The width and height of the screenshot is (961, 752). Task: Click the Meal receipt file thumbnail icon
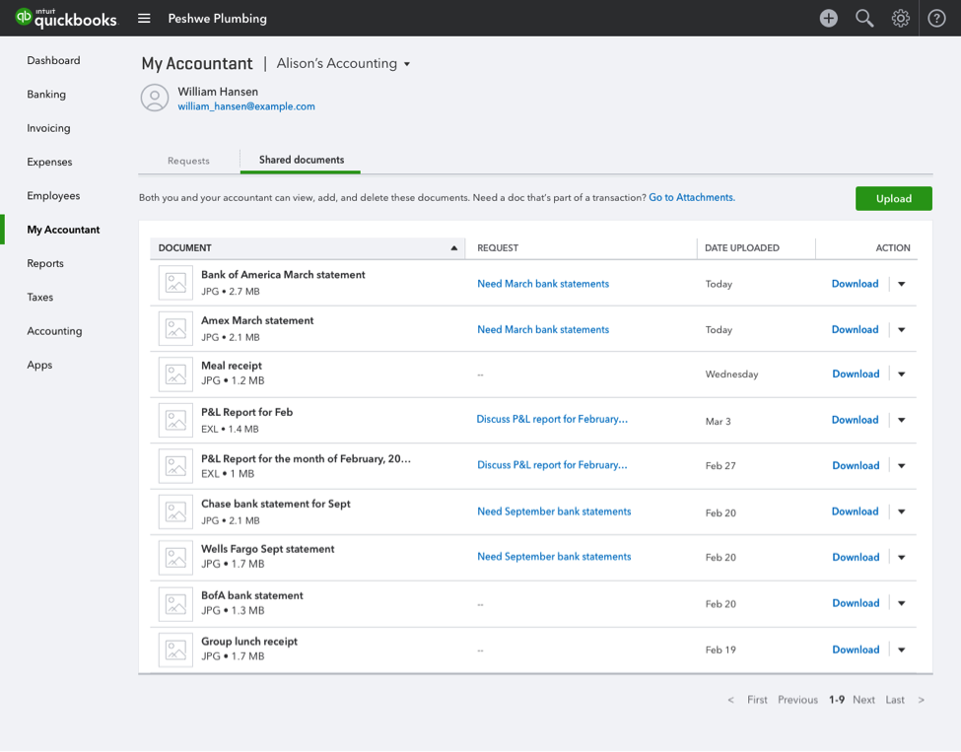pos(174,374)
